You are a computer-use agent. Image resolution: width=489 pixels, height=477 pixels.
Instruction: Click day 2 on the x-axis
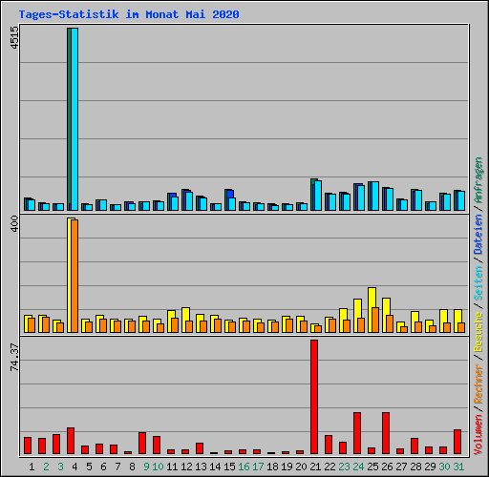pos(46,467)
